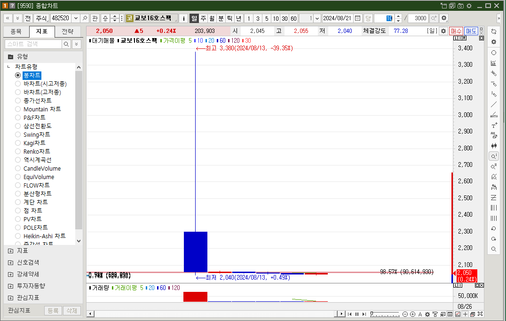Screen dimensions: 506x321
Task: Click the 'A' text size icon in bottom bar
Action: pyautogui.click(x=420, y=314)
